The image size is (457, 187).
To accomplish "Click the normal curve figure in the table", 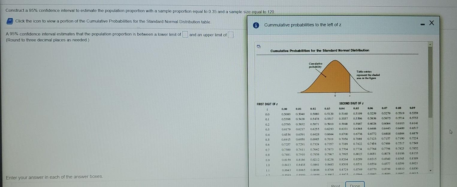I will [335, 77].
